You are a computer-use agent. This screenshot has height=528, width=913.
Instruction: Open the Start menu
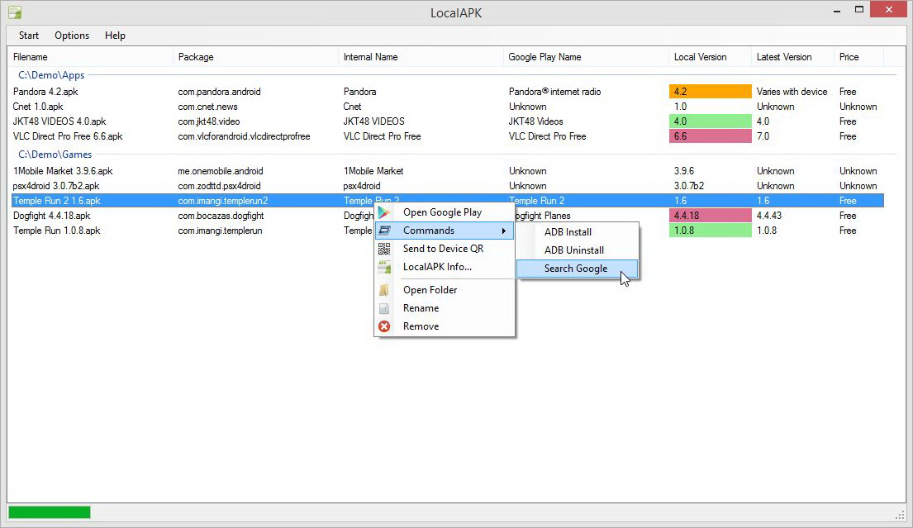click(x=29, y=36)
